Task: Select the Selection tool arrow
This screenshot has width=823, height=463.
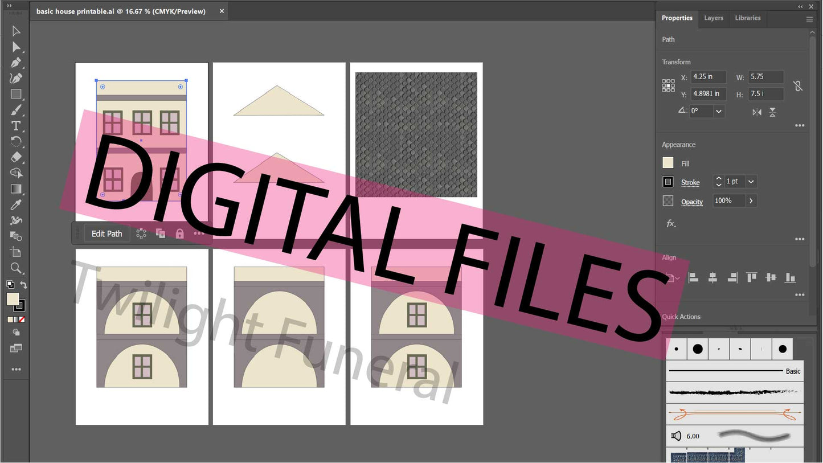Action: [x=16, y=31]
